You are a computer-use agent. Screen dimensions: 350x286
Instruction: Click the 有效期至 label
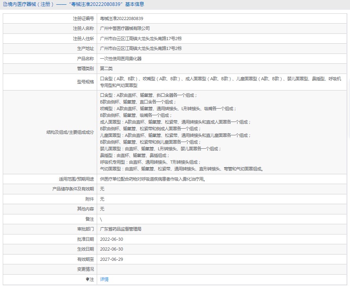point(85,259)
